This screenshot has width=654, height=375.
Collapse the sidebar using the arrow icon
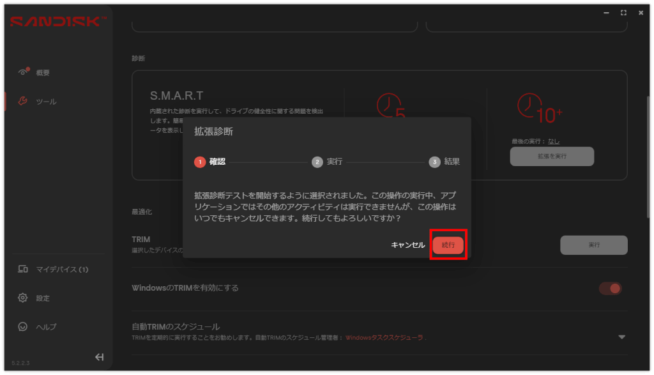(x=99, y=357)
